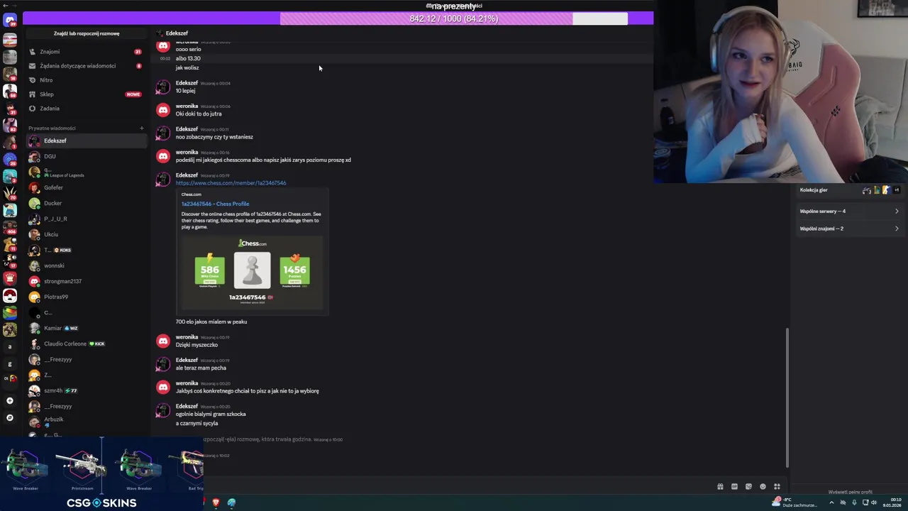The image size is (908, 511).
Task: Open the GIF picker icon
Action: (734, 487)
